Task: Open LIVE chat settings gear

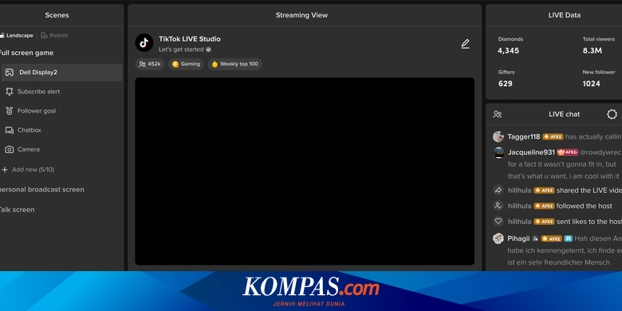Action: [612, 114]
